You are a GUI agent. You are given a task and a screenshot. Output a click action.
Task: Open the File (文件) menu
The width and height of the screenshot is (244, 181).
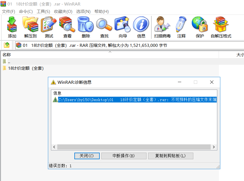[9, 12]
